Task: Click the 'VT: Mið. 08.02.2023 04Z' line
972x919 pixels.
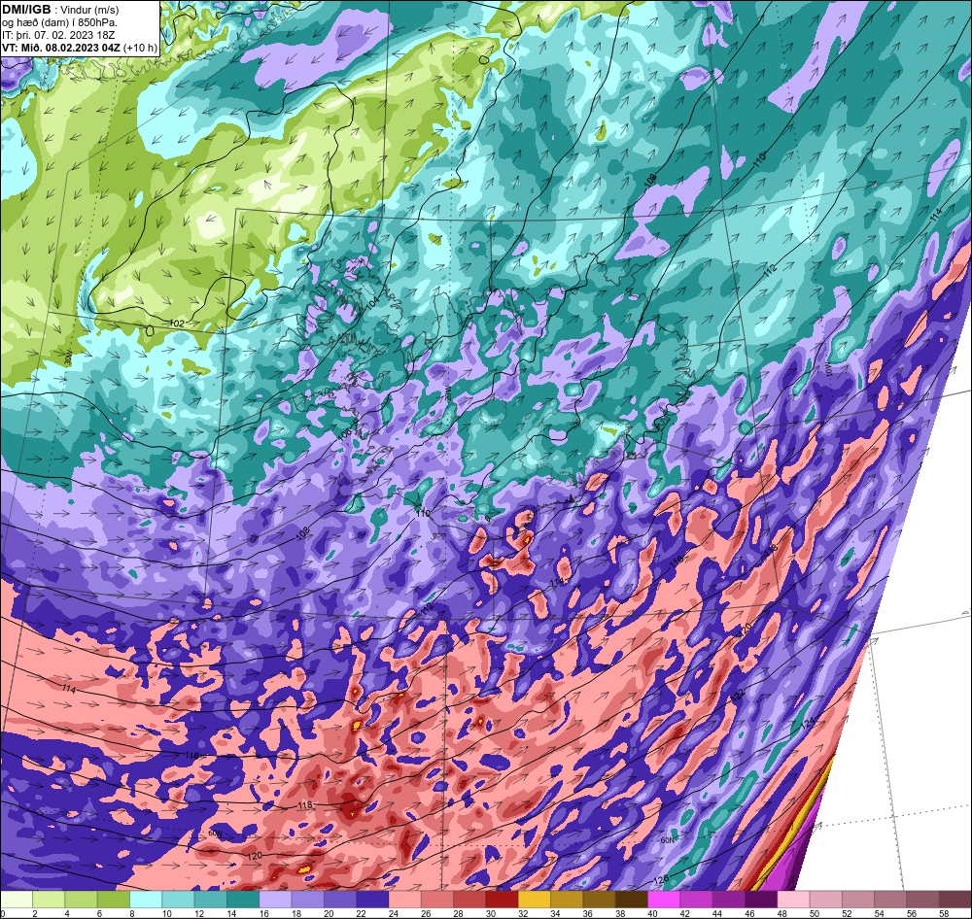Action: tap(61, 47)
